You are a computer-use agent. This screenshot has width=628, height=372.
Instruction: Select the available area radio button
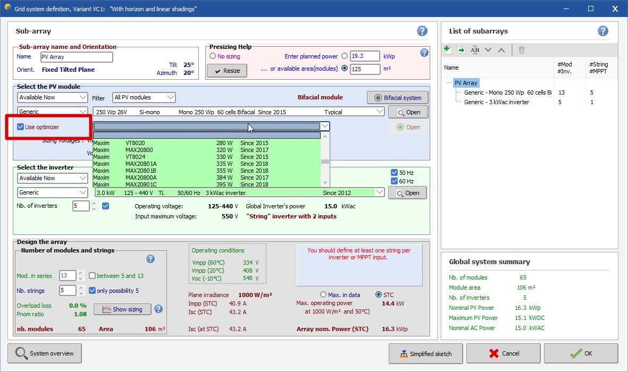tap(345, 69)
